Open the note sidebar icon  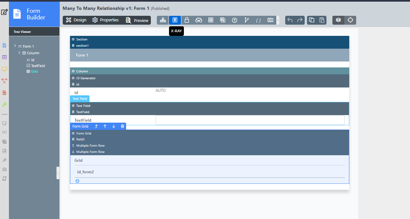4,123
